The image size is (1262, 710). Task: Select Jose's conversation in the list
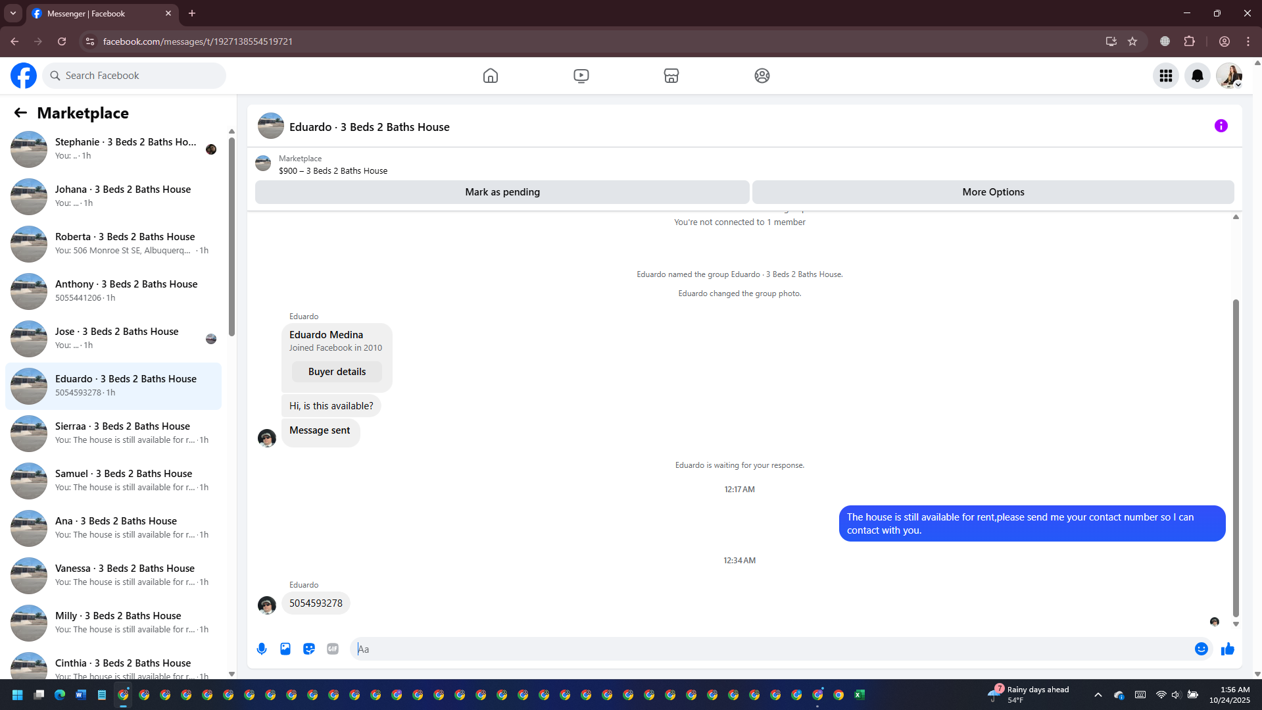pos(113,338)
